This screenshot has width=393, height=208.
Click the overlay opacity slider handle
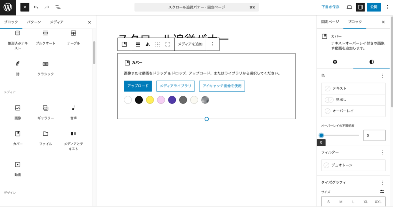coord(321,135)
